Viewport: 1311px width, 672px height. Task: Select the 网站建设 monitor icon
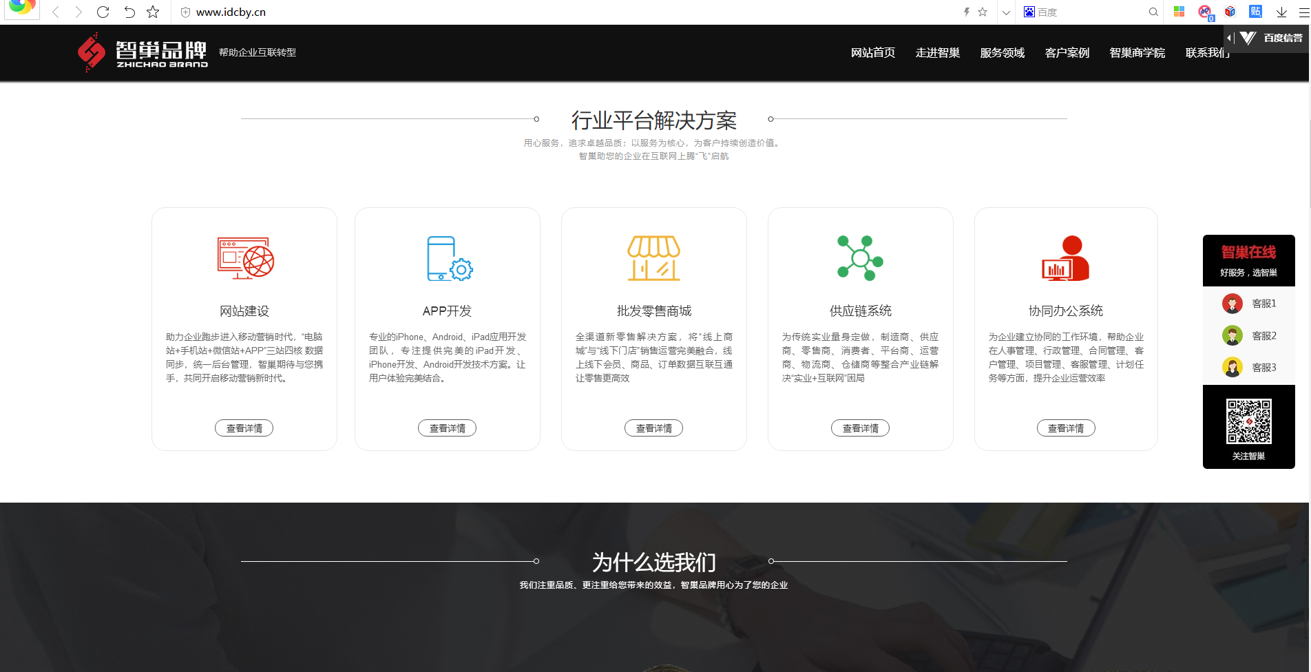coord(244,258)
